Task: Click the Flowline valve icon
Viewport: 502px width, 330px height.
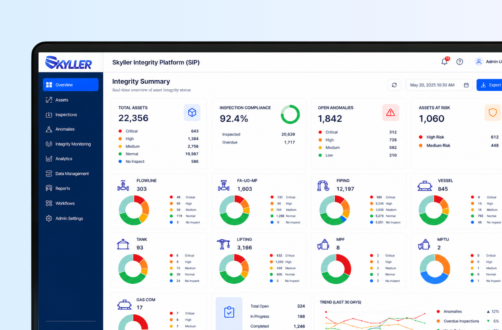Action: pos(123,186)
